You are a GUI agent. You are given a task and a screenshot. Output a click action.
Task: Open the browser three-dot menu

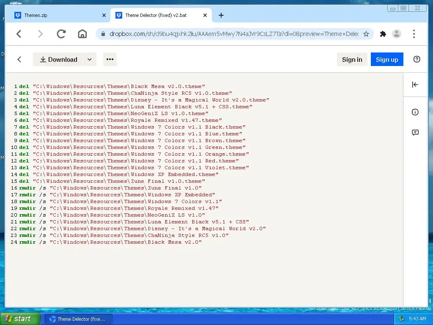pyautogui.click(x=414, y=34)
